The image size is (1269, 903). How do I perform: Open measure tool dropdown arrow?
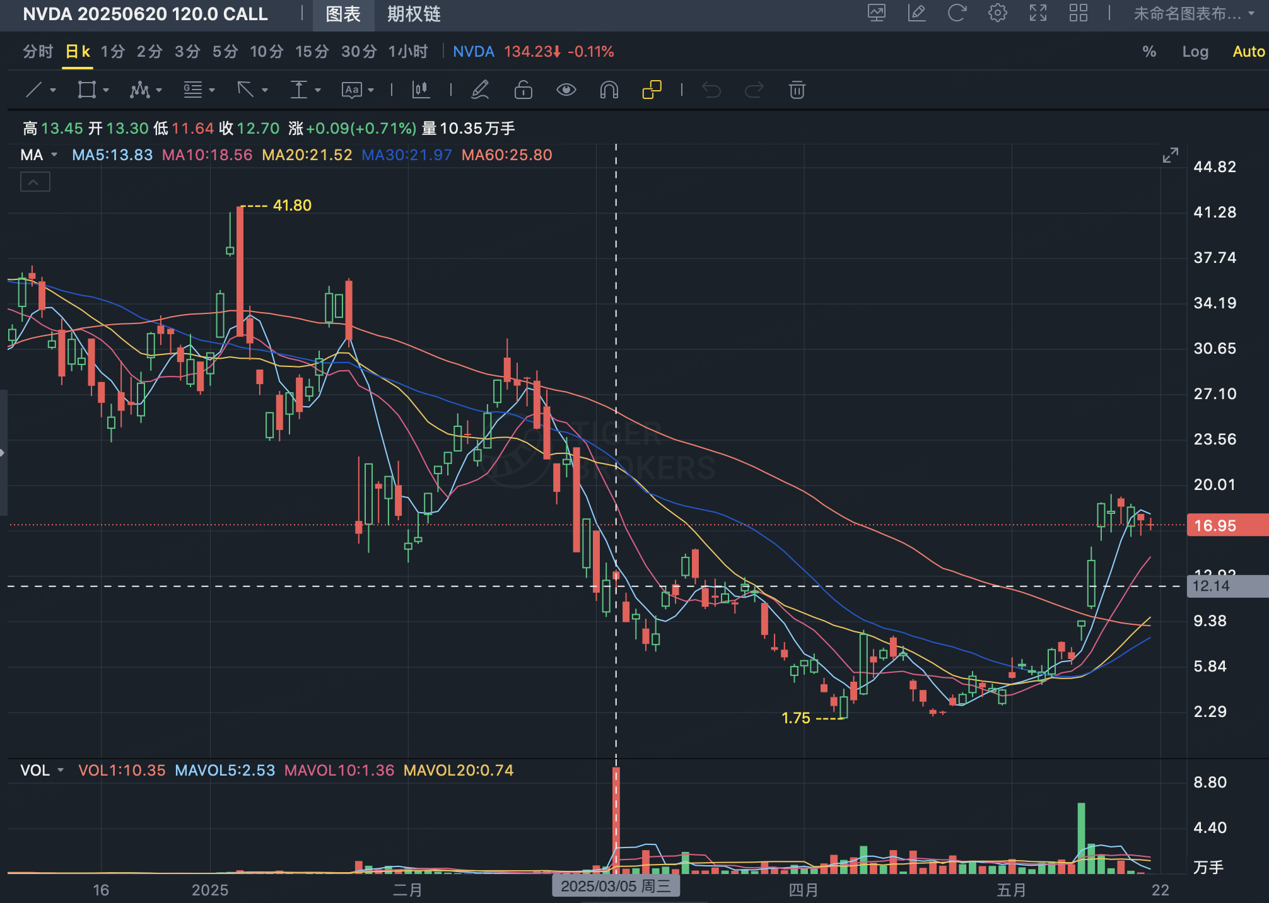(318, 91)
